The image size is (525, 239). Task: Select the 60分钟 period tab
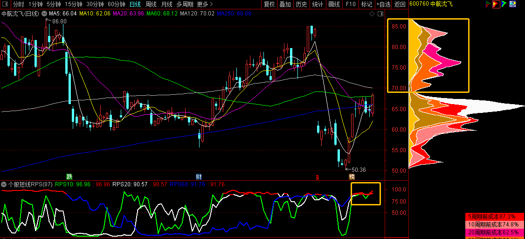[116, 4]
